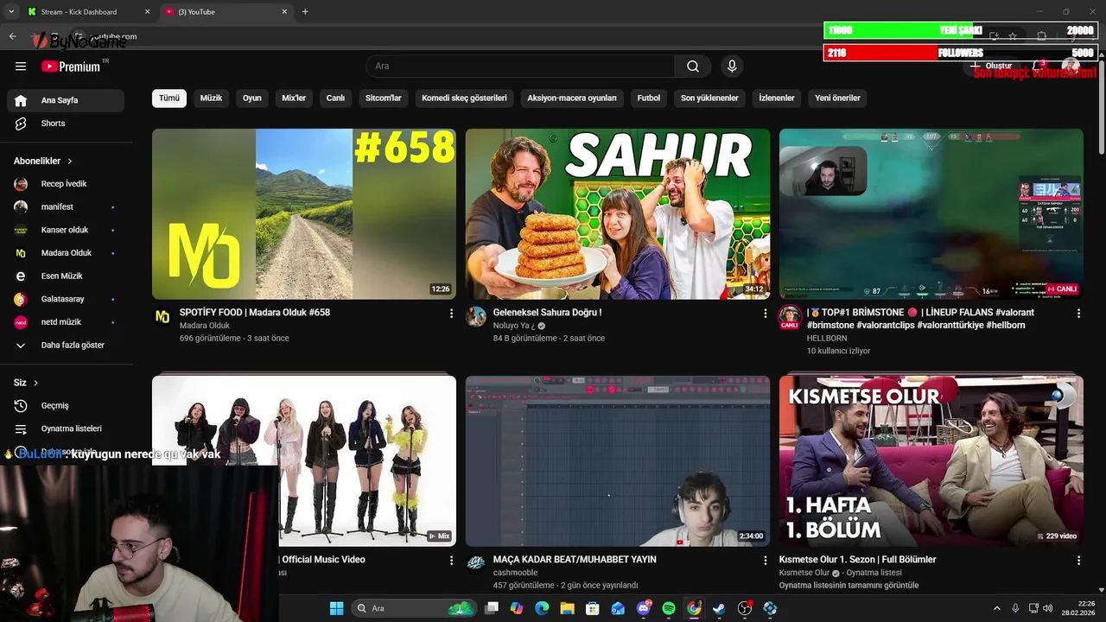Open Steam from taskbar
Viewport: 1106px width, 622px height.
click(719, 608)
